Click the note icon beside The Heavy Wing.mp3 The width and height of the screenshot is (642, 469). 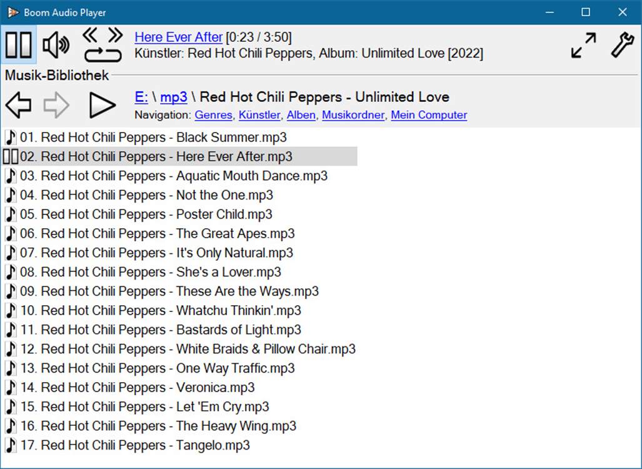click(11, 426)
